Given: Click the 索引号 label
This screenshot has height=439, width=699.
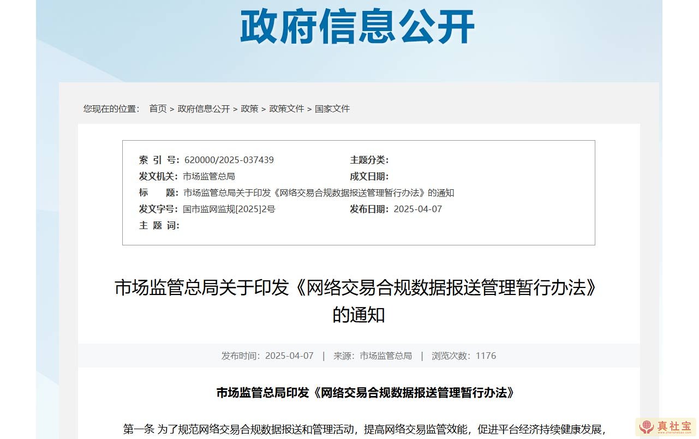Looking at the screenshot, I should coord(159,160).
